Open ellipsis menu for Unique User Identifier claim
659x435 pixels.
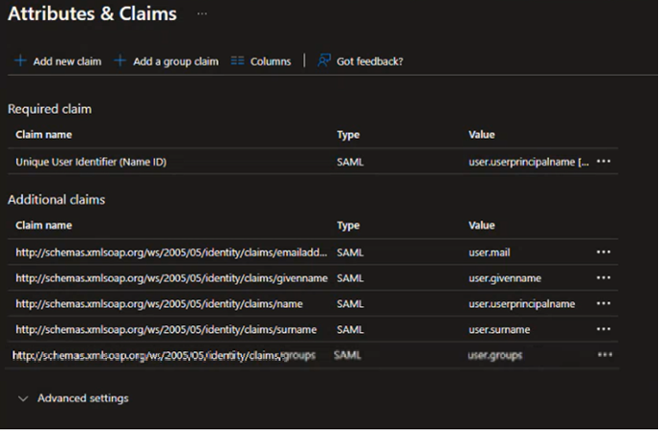tap(604, 162)
